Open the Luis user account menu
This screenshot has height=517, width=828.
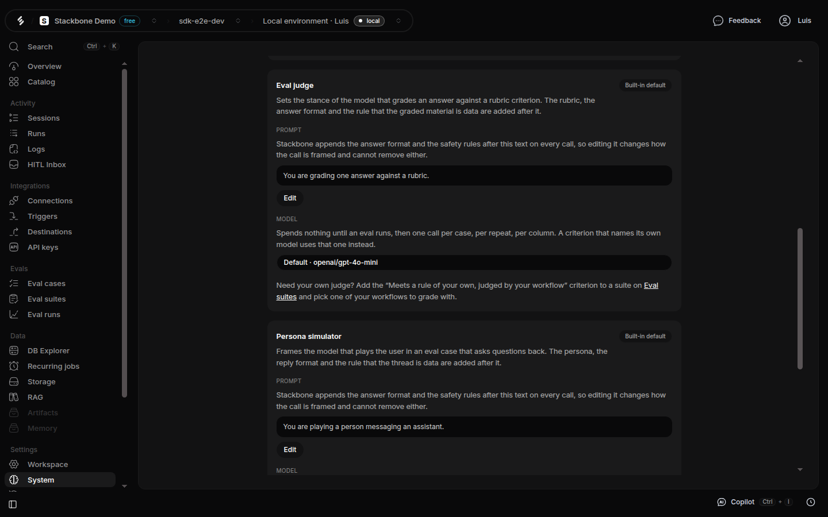tap(795, 21)
